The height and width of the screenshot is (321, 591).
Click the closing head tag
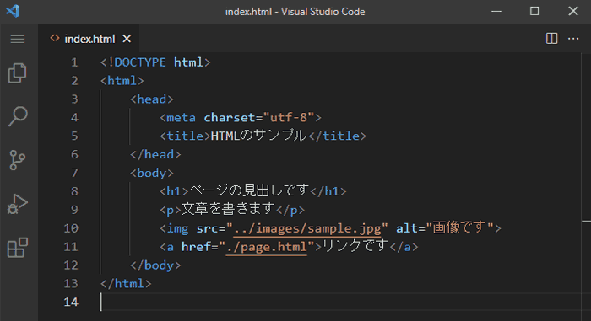pyautogui.click(x=155, y=154)
